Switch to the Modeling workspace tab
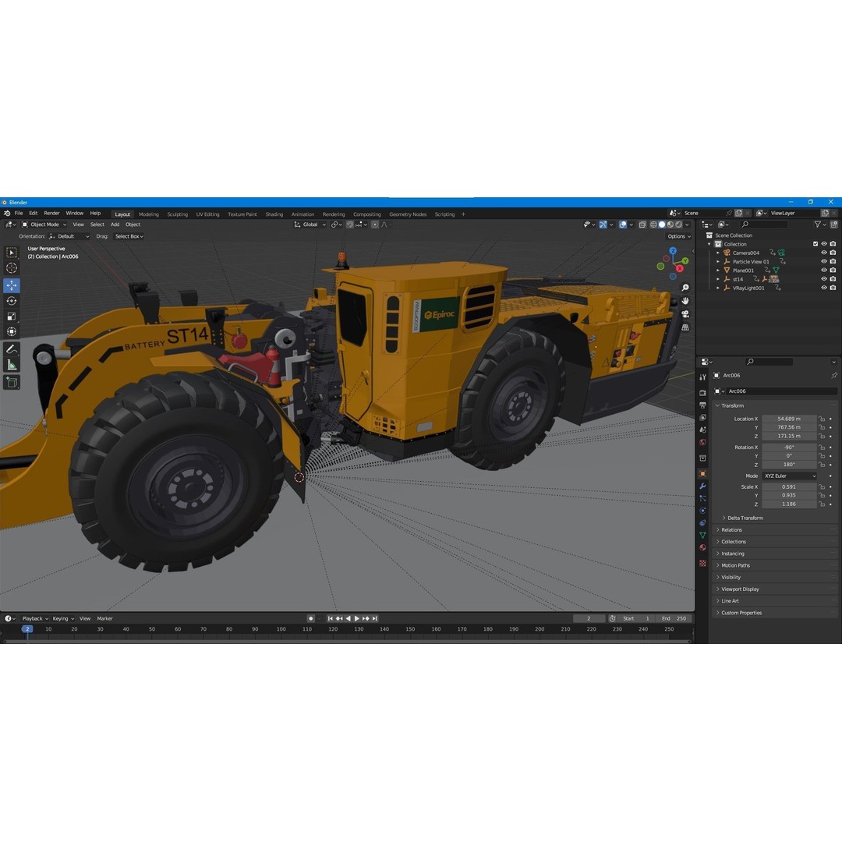Viewport: 842px width, 842px height. (x=149, y=214)
